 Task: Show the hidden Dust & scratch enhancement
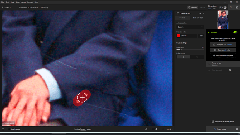coord(230,70)
